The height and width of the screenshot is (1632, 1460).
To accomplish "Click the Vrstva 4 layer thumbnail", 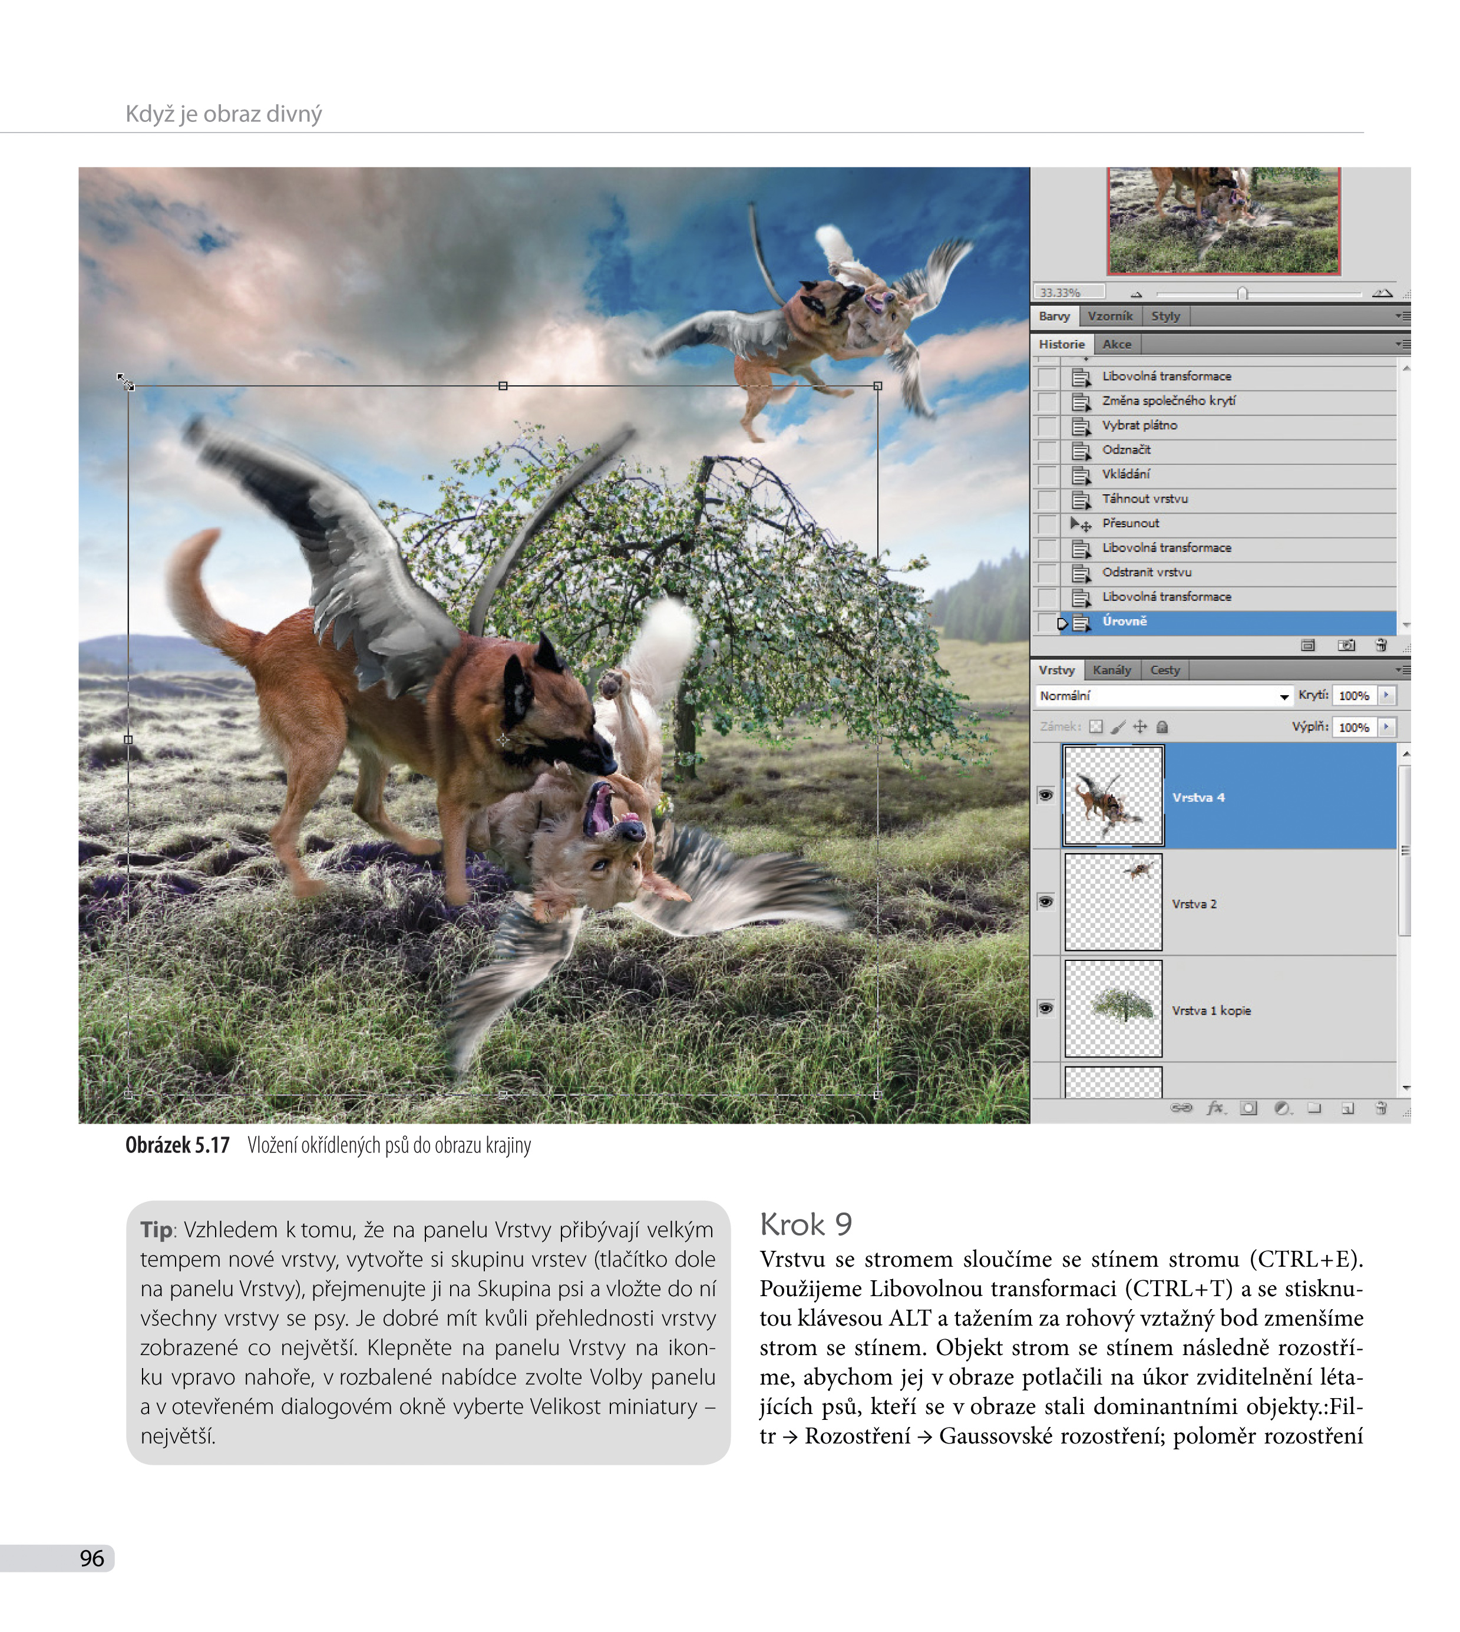I will pos(1114,795).
